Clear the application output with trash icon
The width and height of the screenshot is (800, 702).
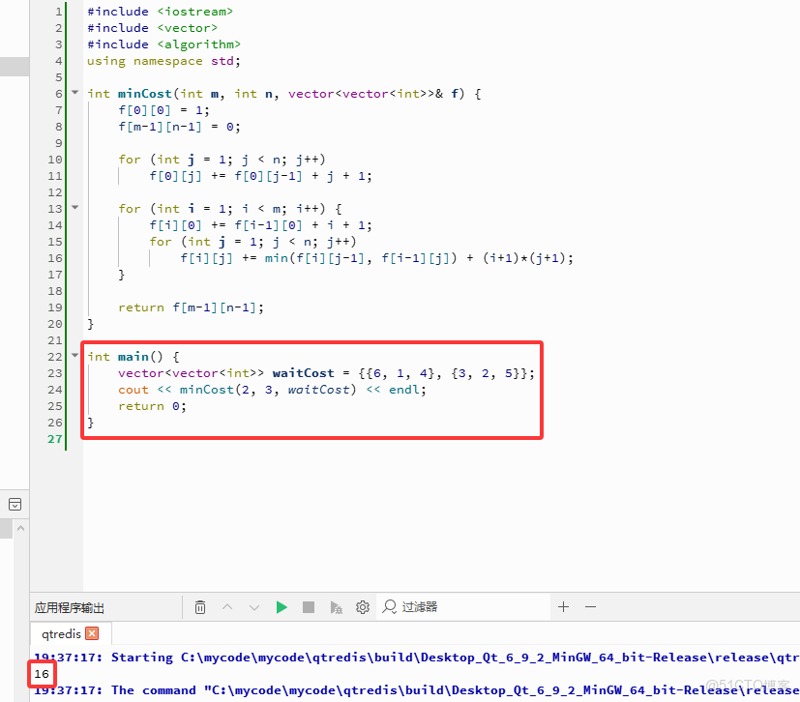(200, 607)
